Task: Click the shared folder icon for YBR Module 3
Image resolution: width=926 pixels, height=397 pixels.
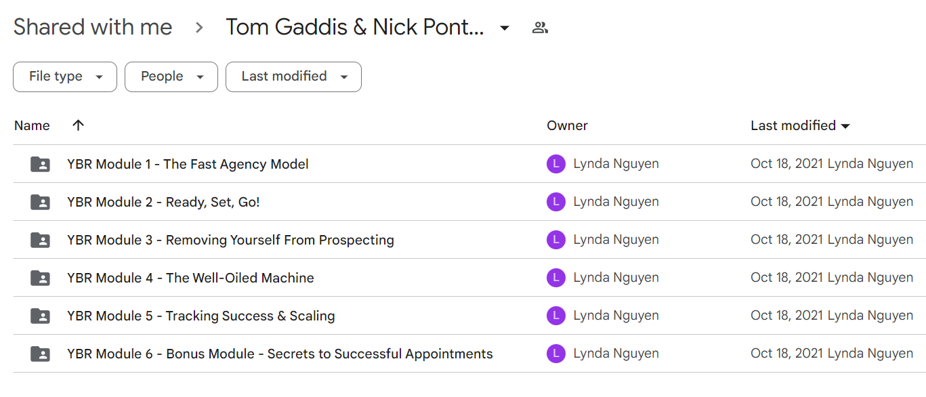Action: [41, 240]
